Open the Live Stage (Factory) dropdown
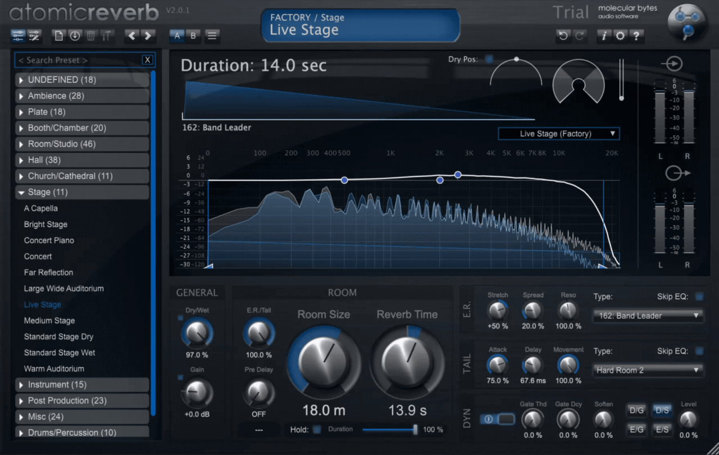The image size is (719, 455). pyautogui.click(x=559, y=134)
